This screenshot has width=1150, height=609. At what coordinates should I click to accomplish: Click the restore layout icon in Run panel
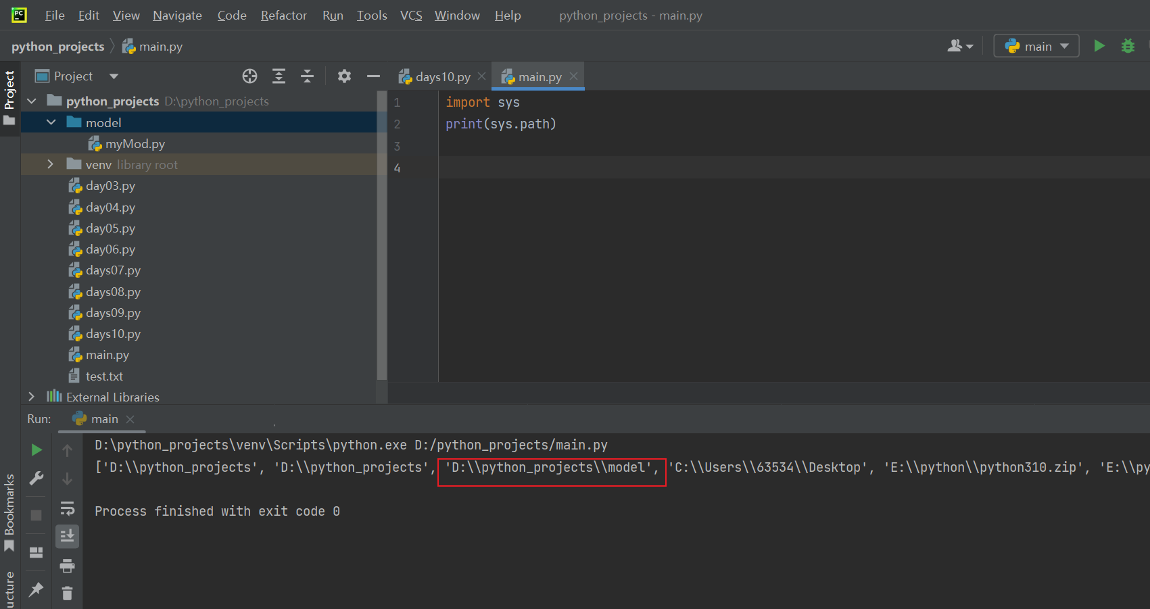37,552
